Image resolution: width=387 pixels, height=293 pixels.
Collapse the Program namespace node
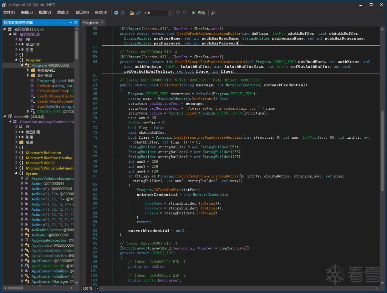click(x=16, y=60)
